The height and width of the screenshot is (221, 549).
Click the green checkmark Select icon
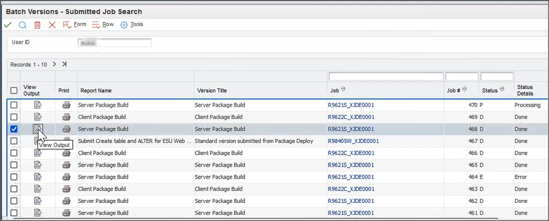click(x=8, y=25)
